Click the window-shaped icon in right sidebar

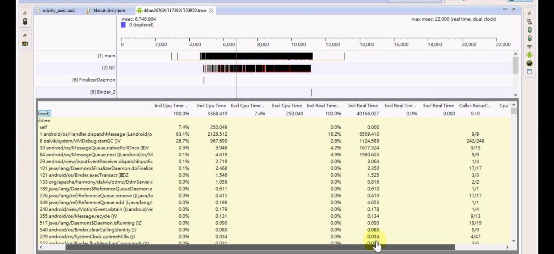pyautogui.click(x=529, y=71)
